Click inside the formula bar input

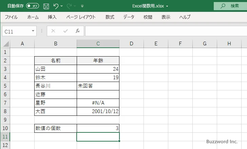pyautogui.click(x=166, y=31)
